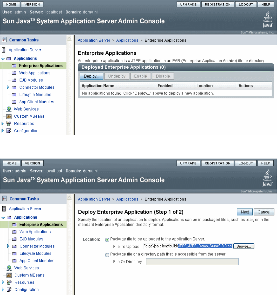277x295 pixels.
Task: Open Common Tasks link in top console
Action: click(x=24, y=40)
